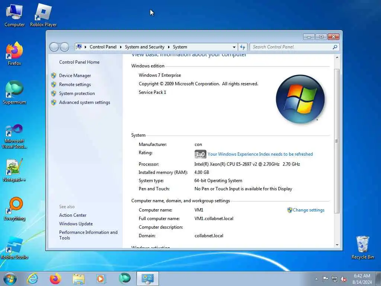The image size is (381, 286).
Task: Open Supermium from the taskbar
Action: (x=124, y=278)
